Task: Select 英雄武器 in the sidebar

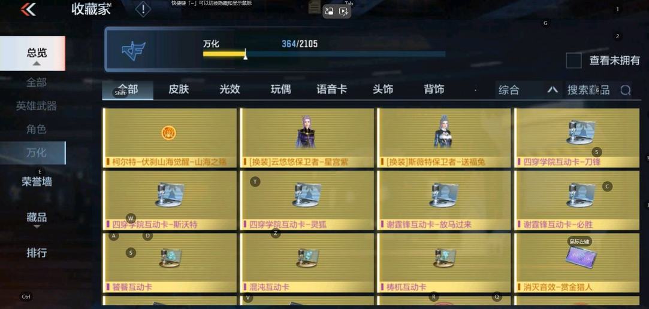Action: pyautogui.click(x=37, y=106)
